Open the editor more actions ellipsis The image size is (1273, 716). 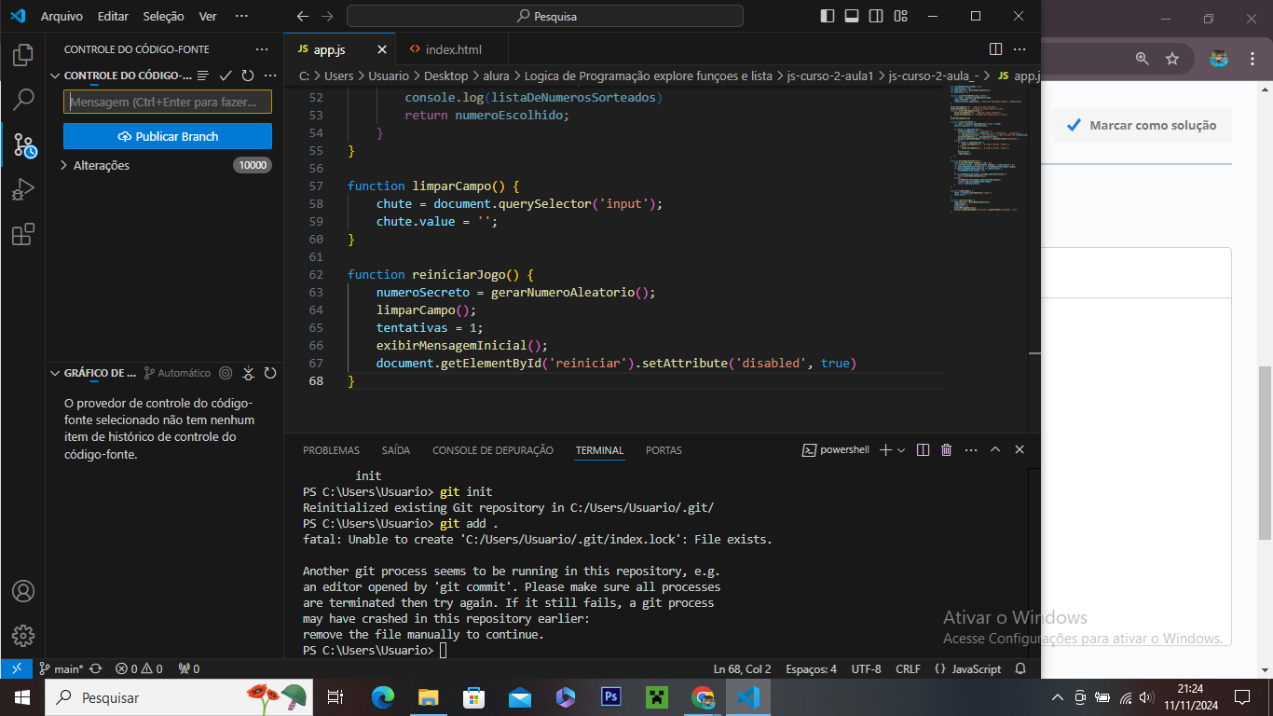[x=1020, y=49]
